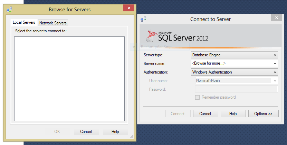This screenshot has height=145, width=287.
Task: Click the faded Rectangular Snip tooltip
Action: pos(160,47)
